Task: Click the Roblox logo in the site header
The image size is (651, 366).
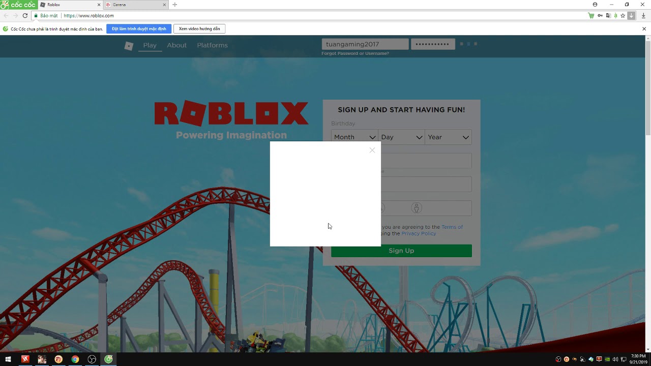Action: tap(129, 46)
